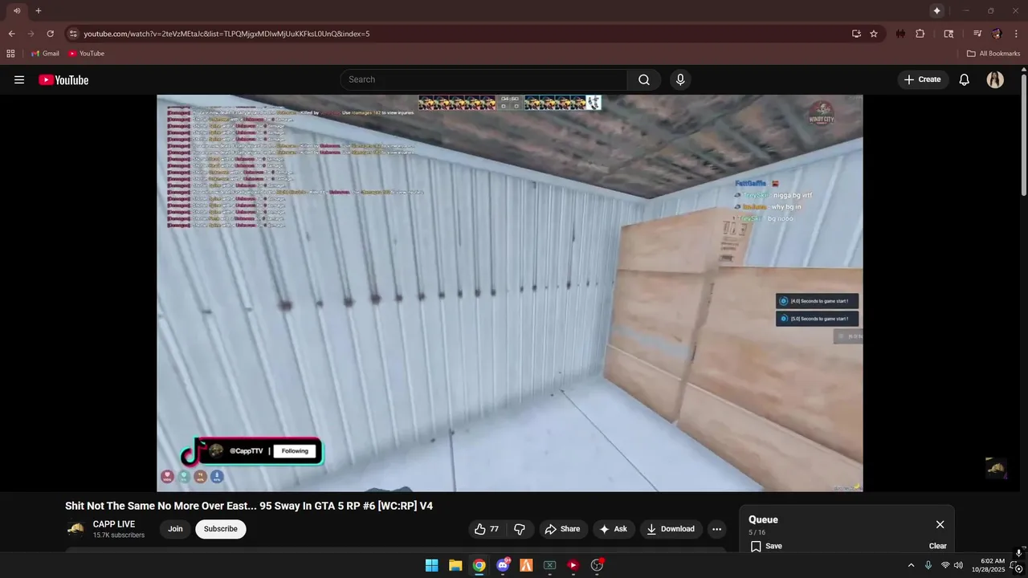Click the video player area
Viewport: 1028px width, 578px height.
510,293
